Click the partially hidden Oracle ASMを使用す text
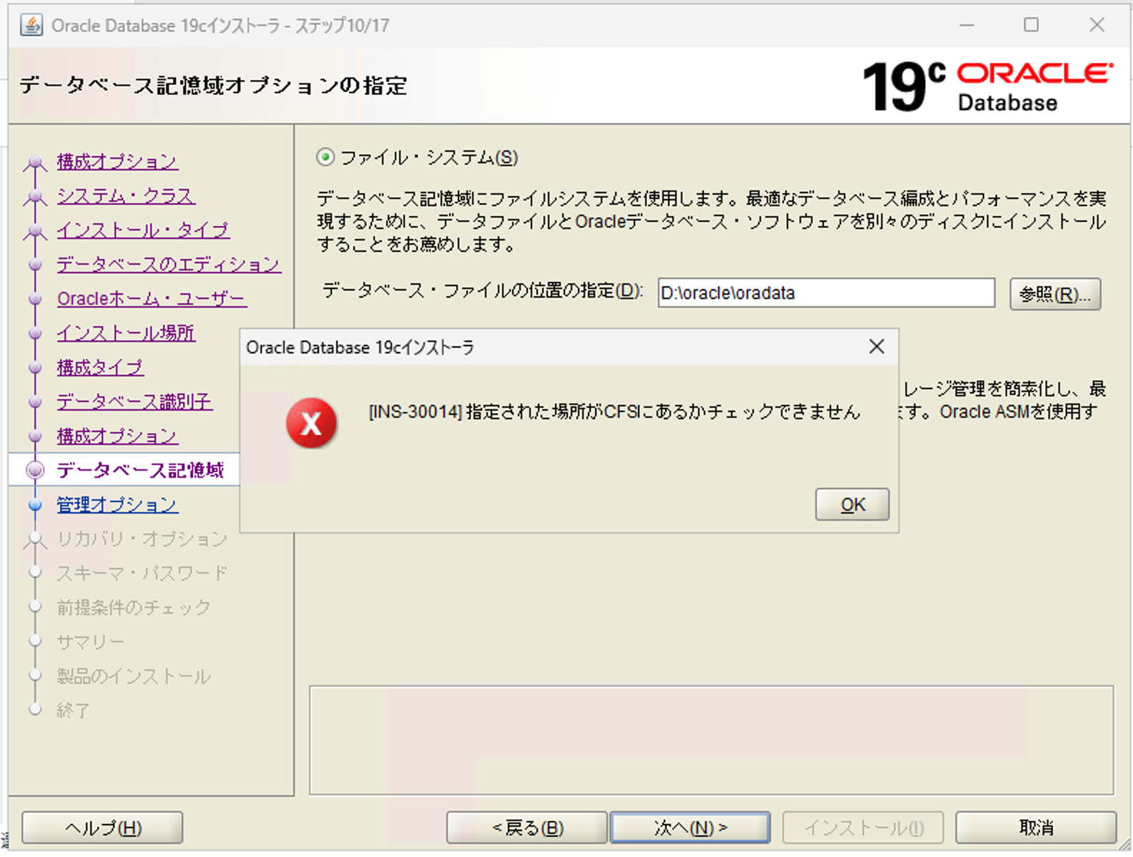 click(1018, 412)
